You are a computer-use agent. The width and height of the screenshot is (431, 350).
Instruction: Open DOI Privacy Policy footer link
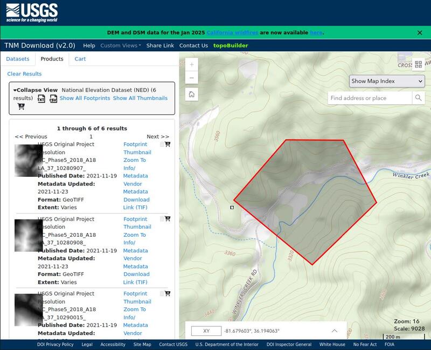pyautogui.click(x=55, y=345)
